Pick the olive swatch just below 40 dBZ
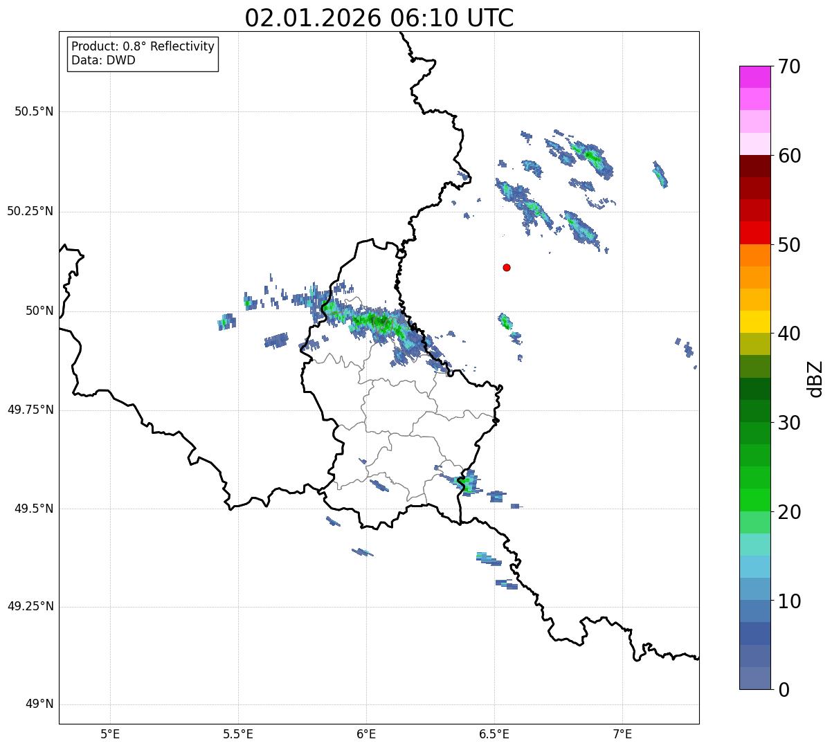Screen dimensions: 832x748 point(755,344)
